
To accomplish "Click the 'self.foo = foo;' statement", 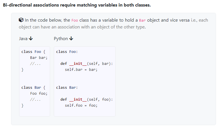I will pyautogui.click(x=81, y=105).
